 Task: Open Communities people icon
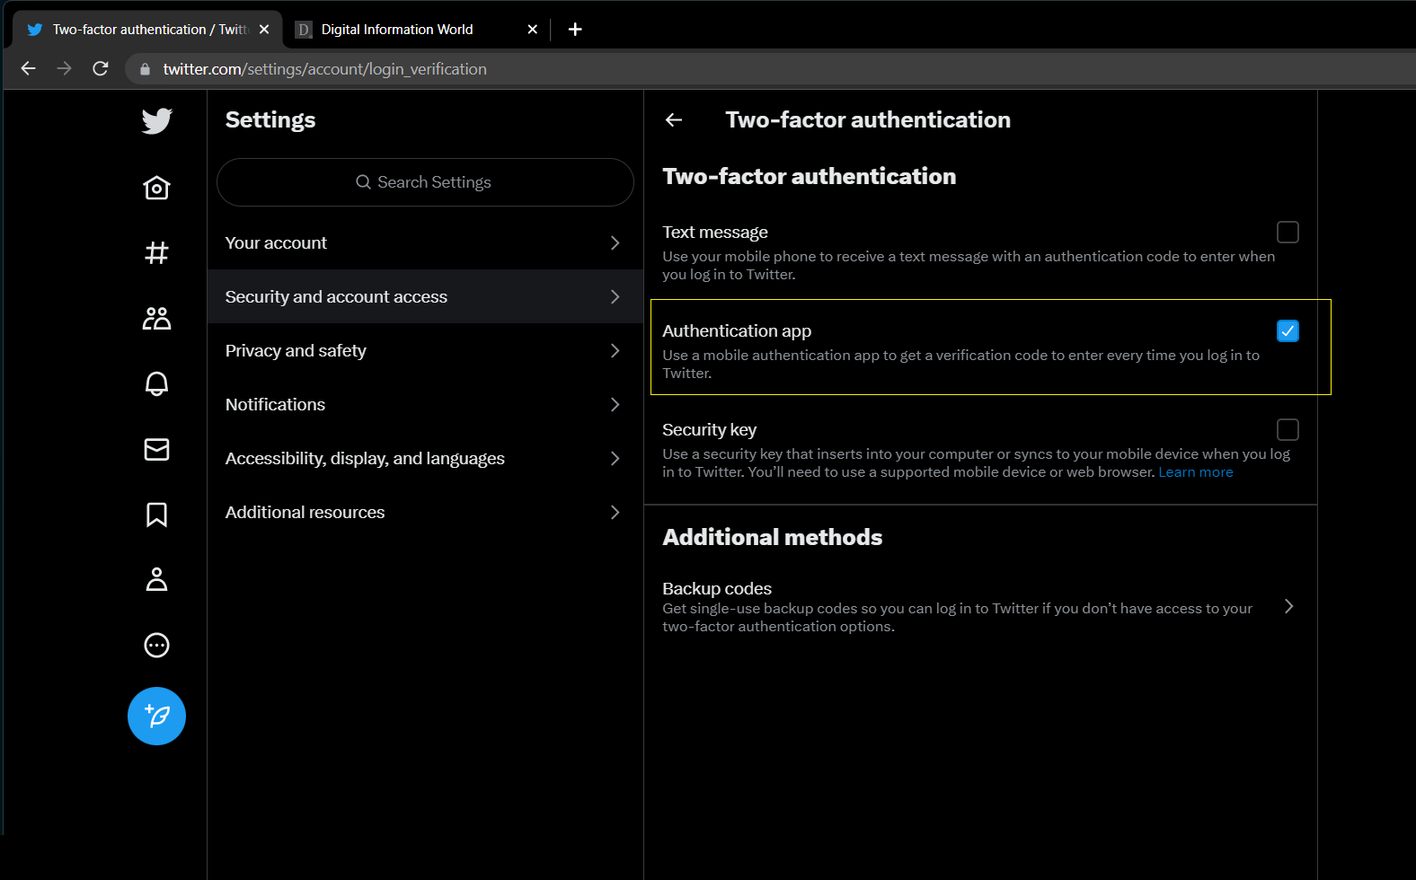pos(156,318)
